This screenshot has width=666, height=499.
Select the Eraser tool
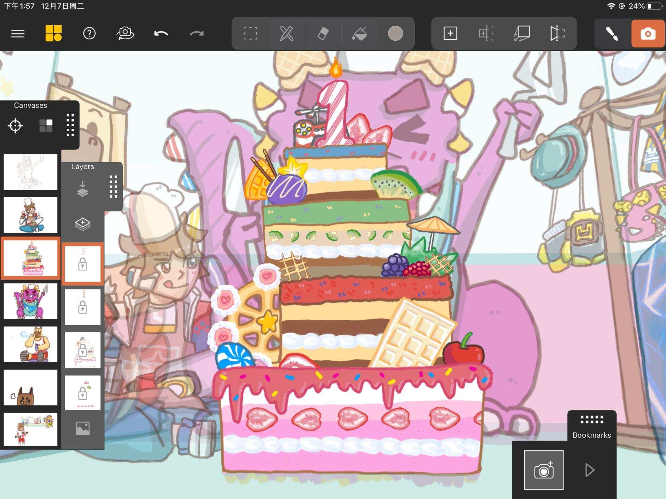pyautogui.click(x=323, y=33)
